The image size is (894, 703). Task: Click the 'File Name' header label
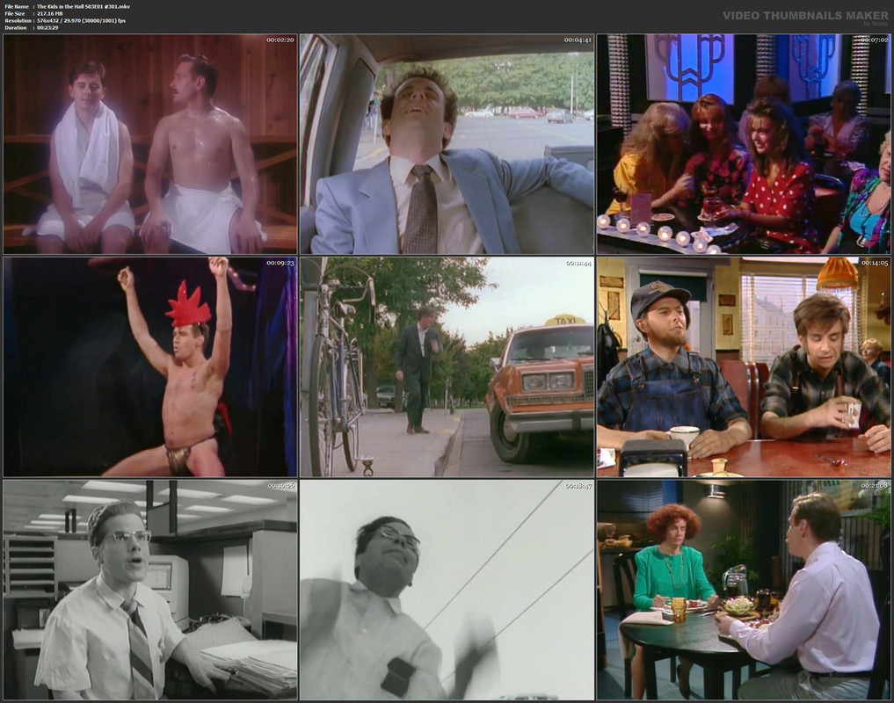click(17, 6)
